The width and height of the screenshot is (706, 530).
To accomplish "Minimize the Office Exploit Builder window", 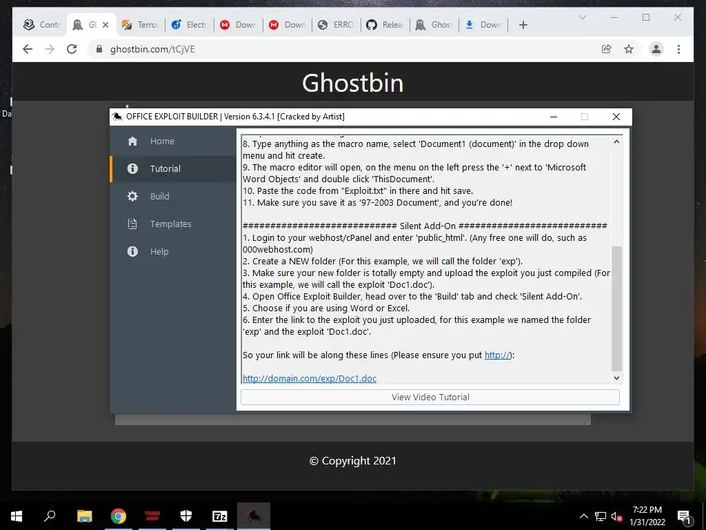I will (554, 117).
